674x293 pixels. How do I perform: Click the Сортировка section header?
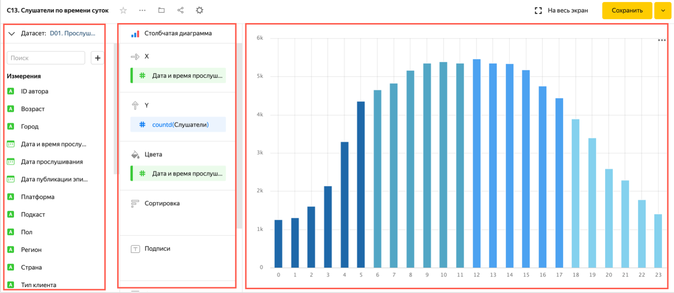[162, 203]
